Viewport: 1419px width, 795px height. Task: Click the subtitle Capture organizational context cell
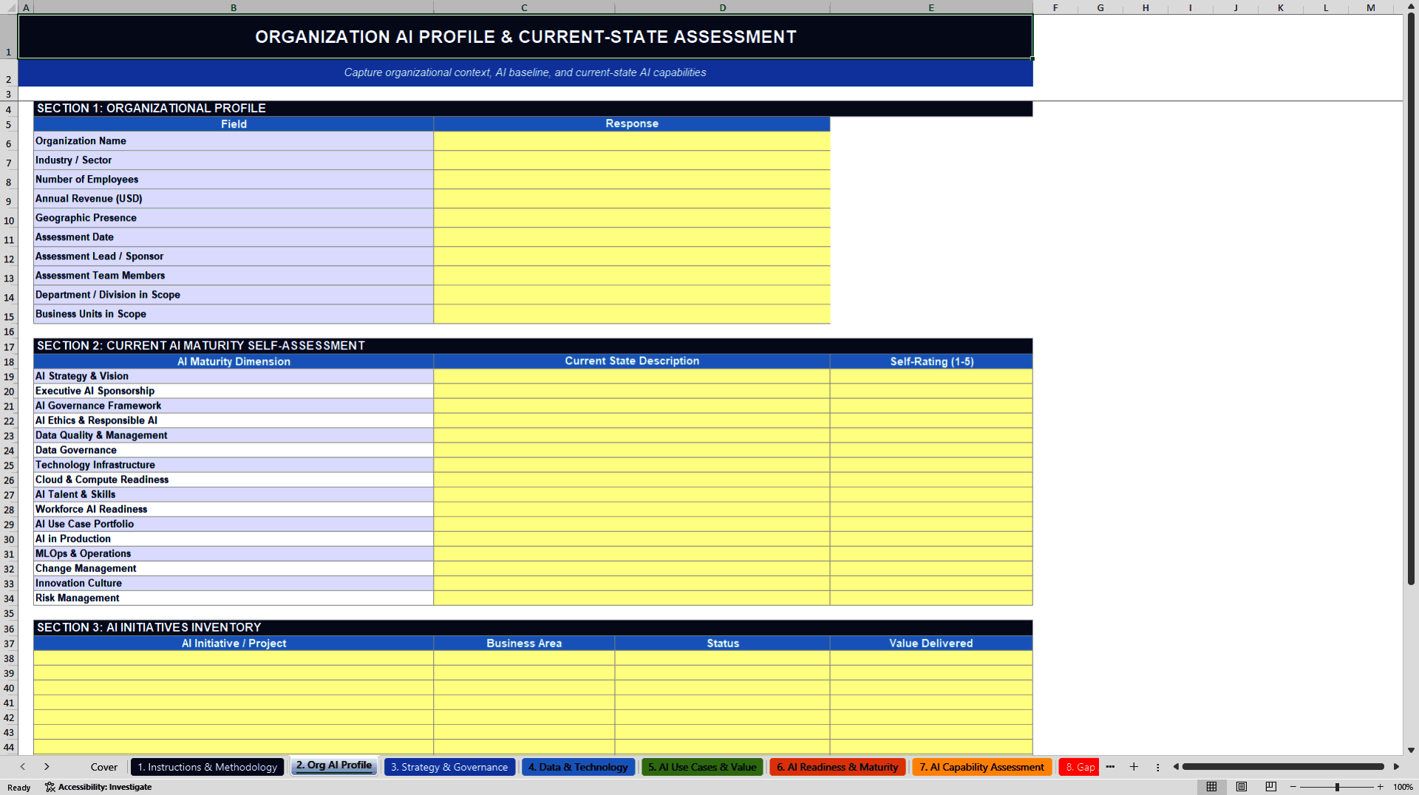525,72
